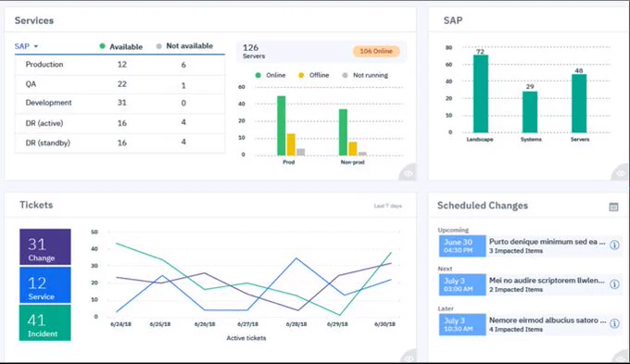
Task: Open the SAP services dropdown
Action: 27,46
